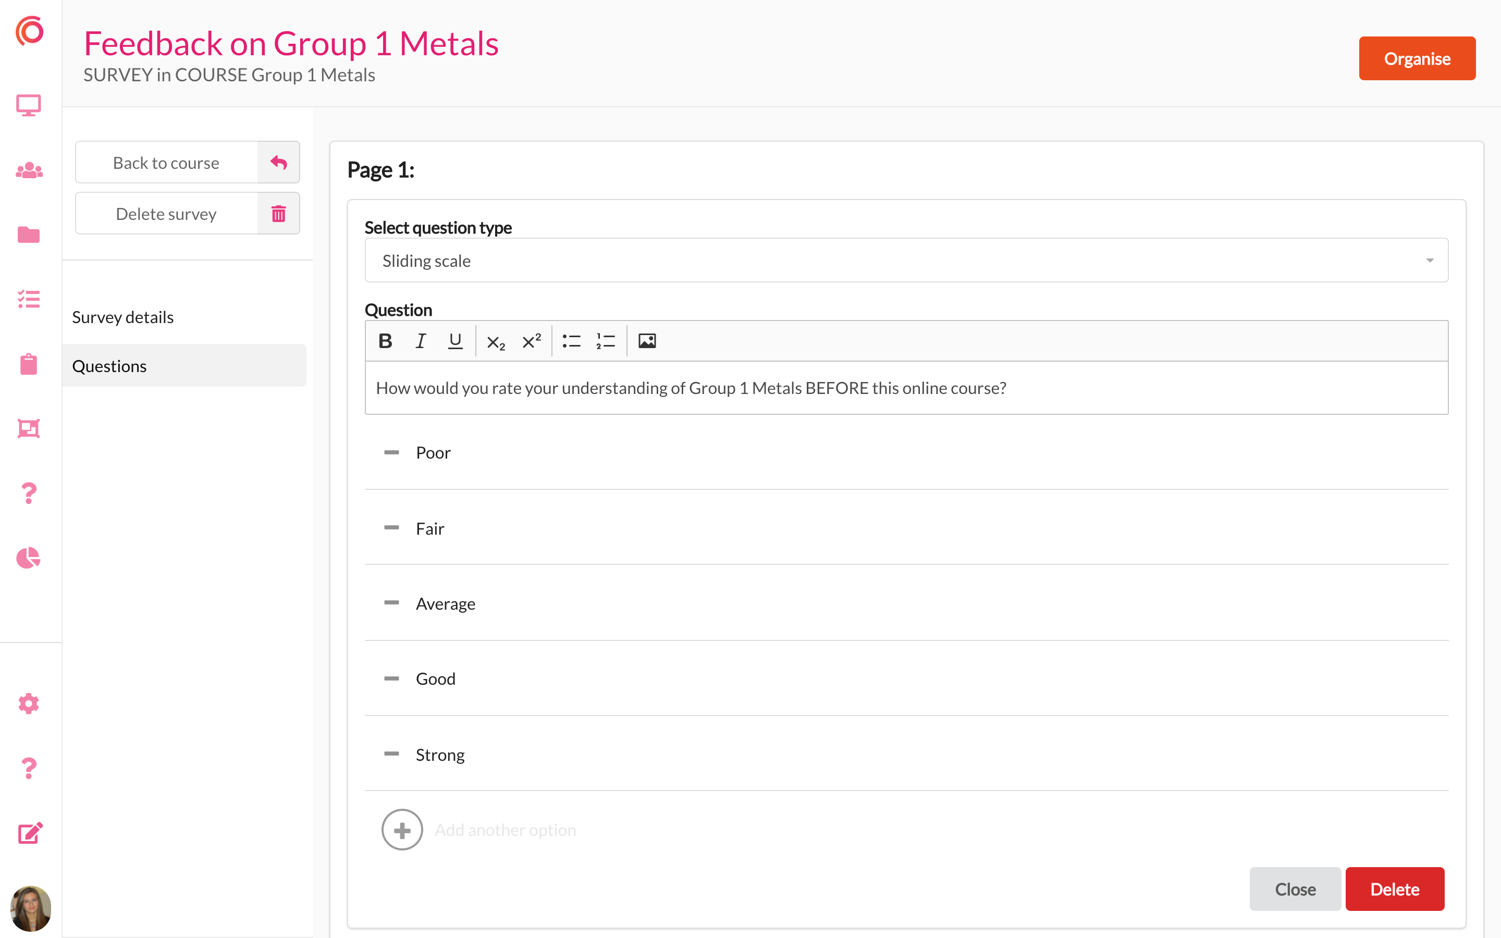
Task: Toggle underline formatting
Action: point(456,341)
